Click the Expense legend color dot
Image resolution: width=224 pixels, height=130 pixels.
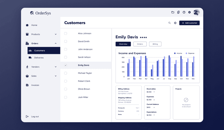(x=186, y=53)
